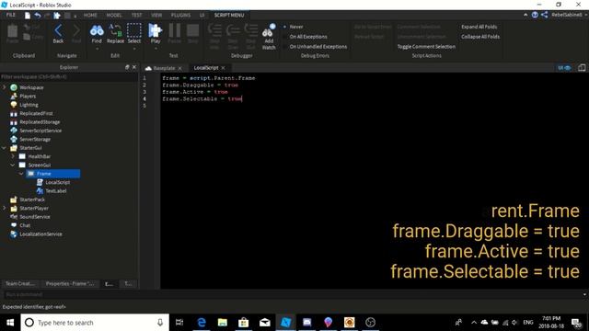Click the Filter workspace search field
589x331 pixels.
click(69, 76)
